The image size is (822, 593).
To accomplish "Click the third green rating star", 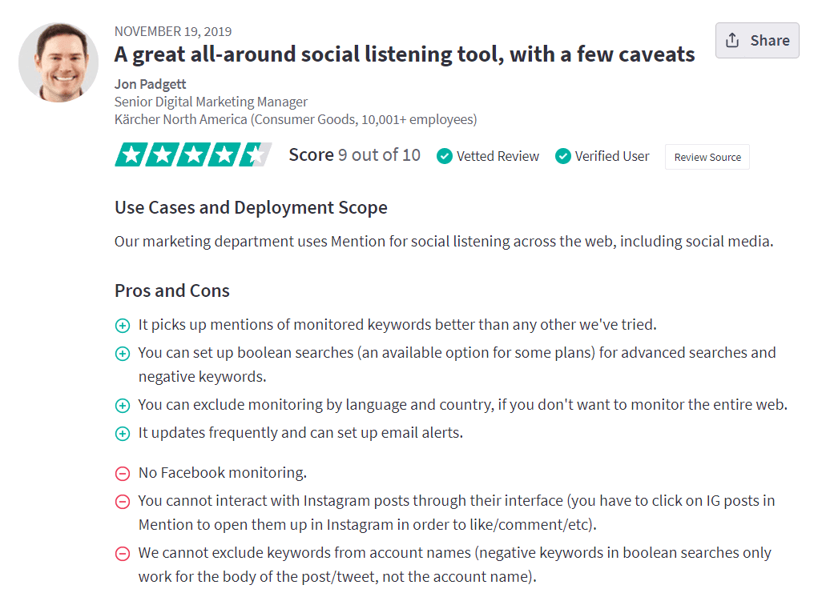I will click(193, 154).
